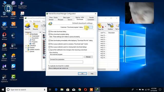Click Windows Start button
This screenshot has height=92, width=164.
click(3, 90)
